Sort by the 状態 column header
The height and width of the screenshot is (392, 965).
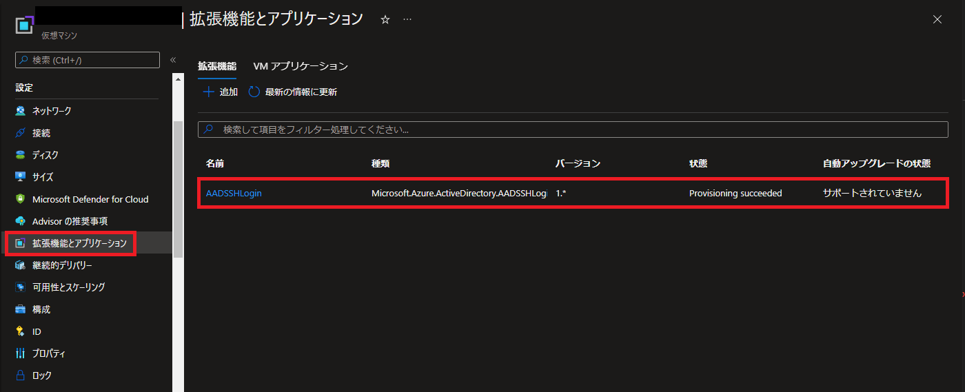(x=698, y=163)
